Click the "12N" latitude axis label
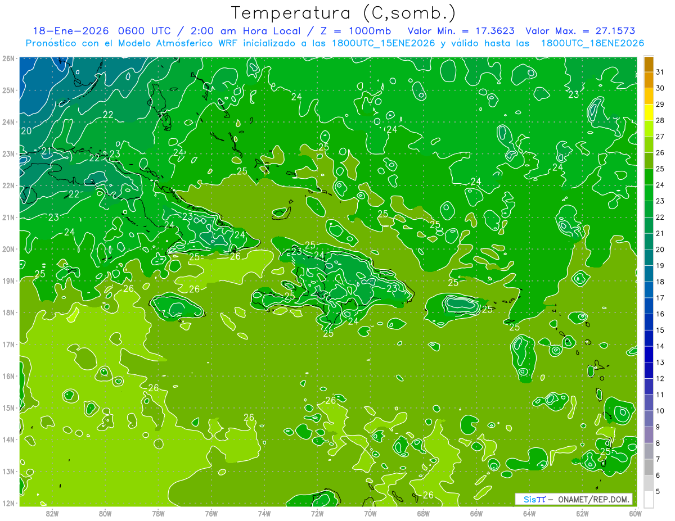The height and width of the screenshot is (521, 675). pos(8,503)
